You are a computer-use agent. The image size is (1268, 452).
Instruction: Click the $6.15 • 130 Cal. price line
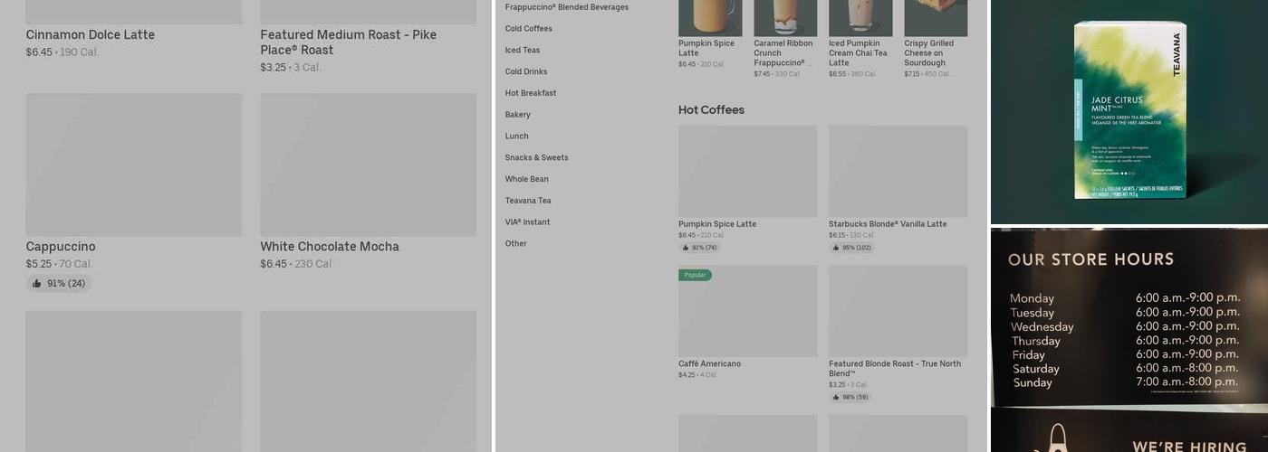point(851,235)
